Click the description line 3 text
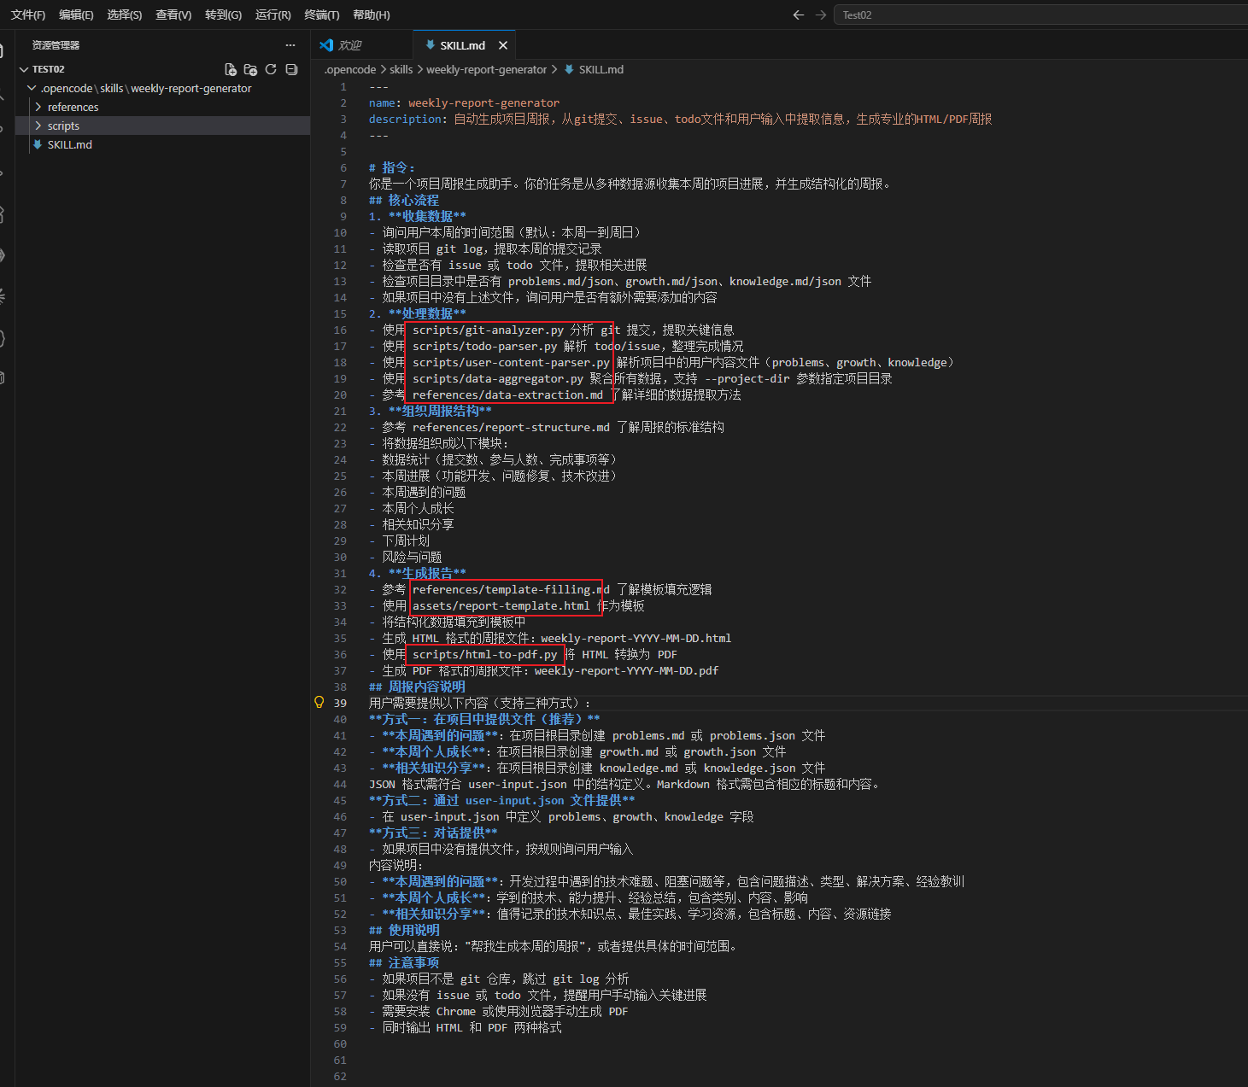 680,119
